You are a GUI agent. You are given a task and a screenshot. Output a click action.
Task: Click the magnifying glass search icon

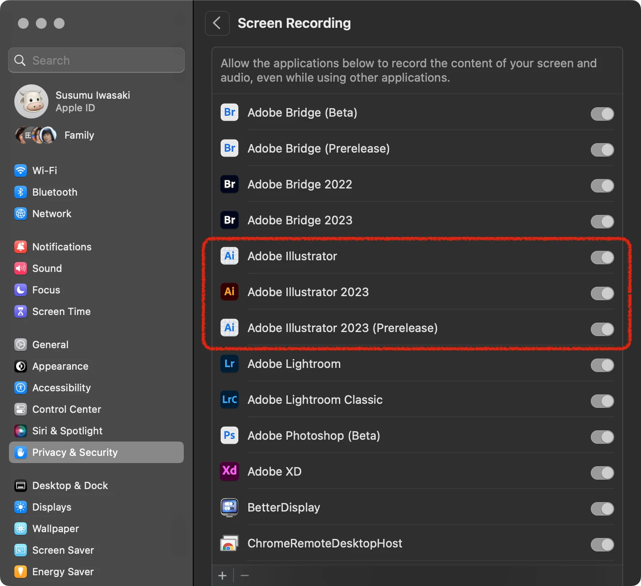[x=20, y=60]
